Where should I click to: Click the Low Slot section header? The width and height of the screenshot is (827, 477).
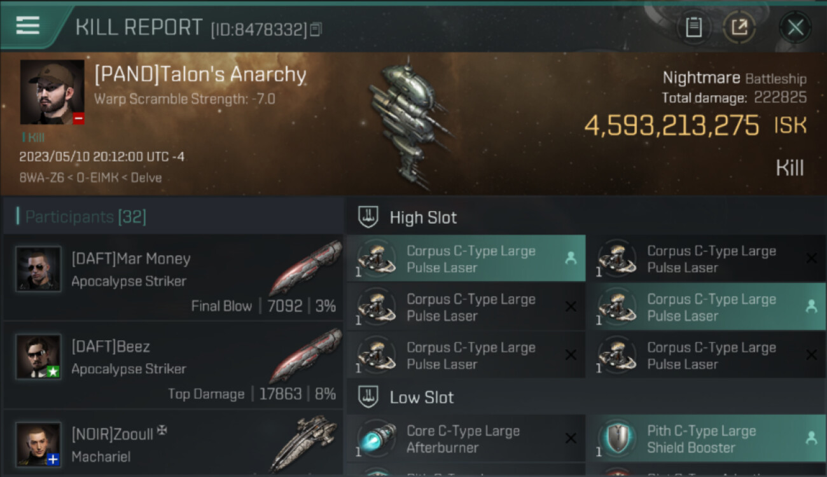pyautogui.click(x=422, y=397)
